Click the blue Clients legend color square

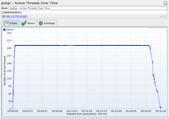(x=4, y=30)
